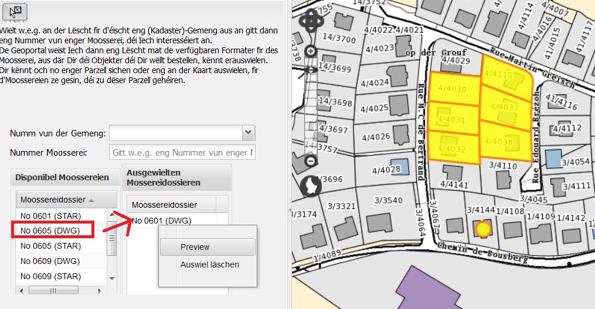Select No 0601 (DWG) in the selected dossiers
595x309 pixels.
162,221
